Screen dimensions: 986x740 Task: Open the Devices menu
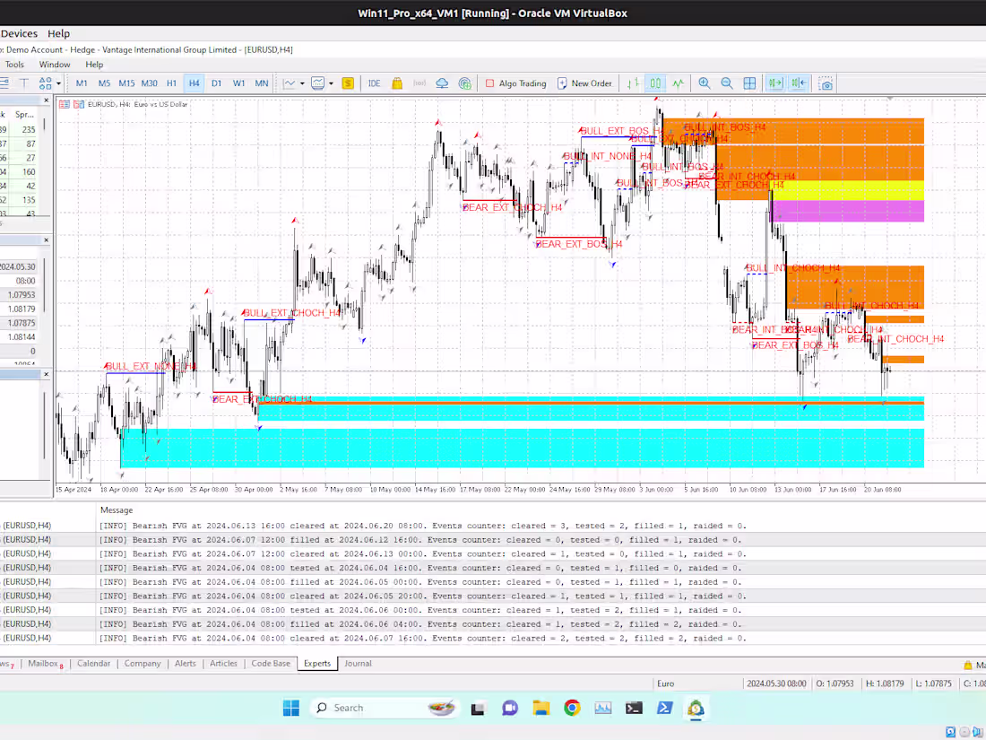pyautogui.click(x=19, y=33)
